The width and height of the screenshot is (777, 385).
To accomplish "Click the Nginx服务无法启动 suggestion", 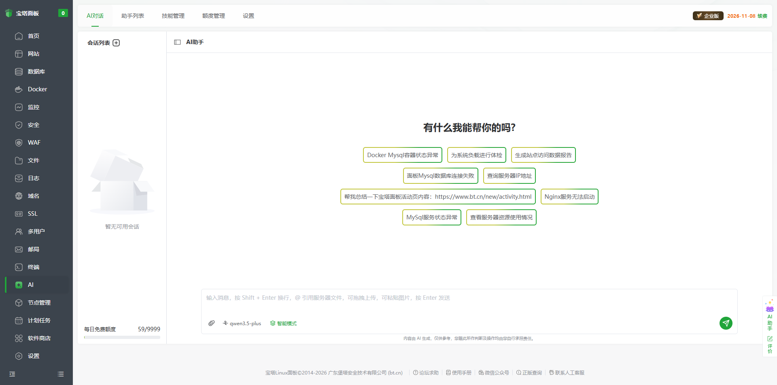I will tap(569, 197).
